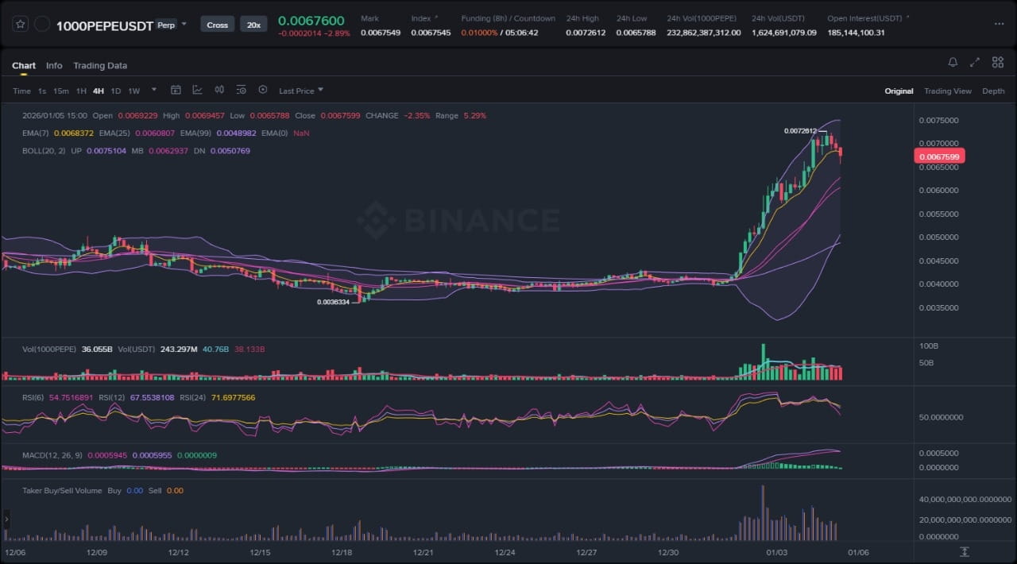Open chart display settings icon
The width and height of the screenshot is (1017, 564).
(x=241, y=90)
